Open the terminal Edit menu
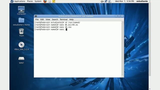This screenshot has height=90, width=160. (x=42, y=19)
